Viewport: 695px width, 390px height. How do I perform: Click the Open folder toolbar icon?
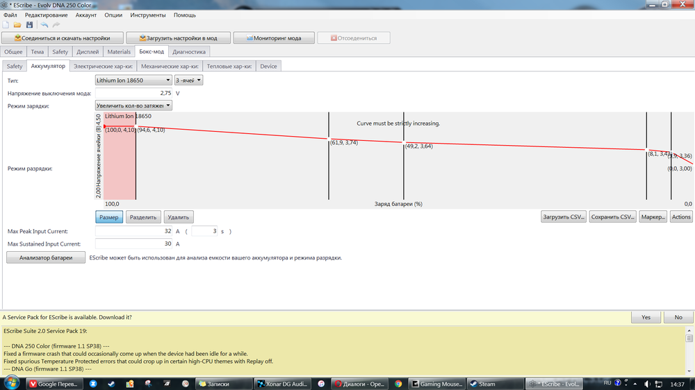click(17, 25)
